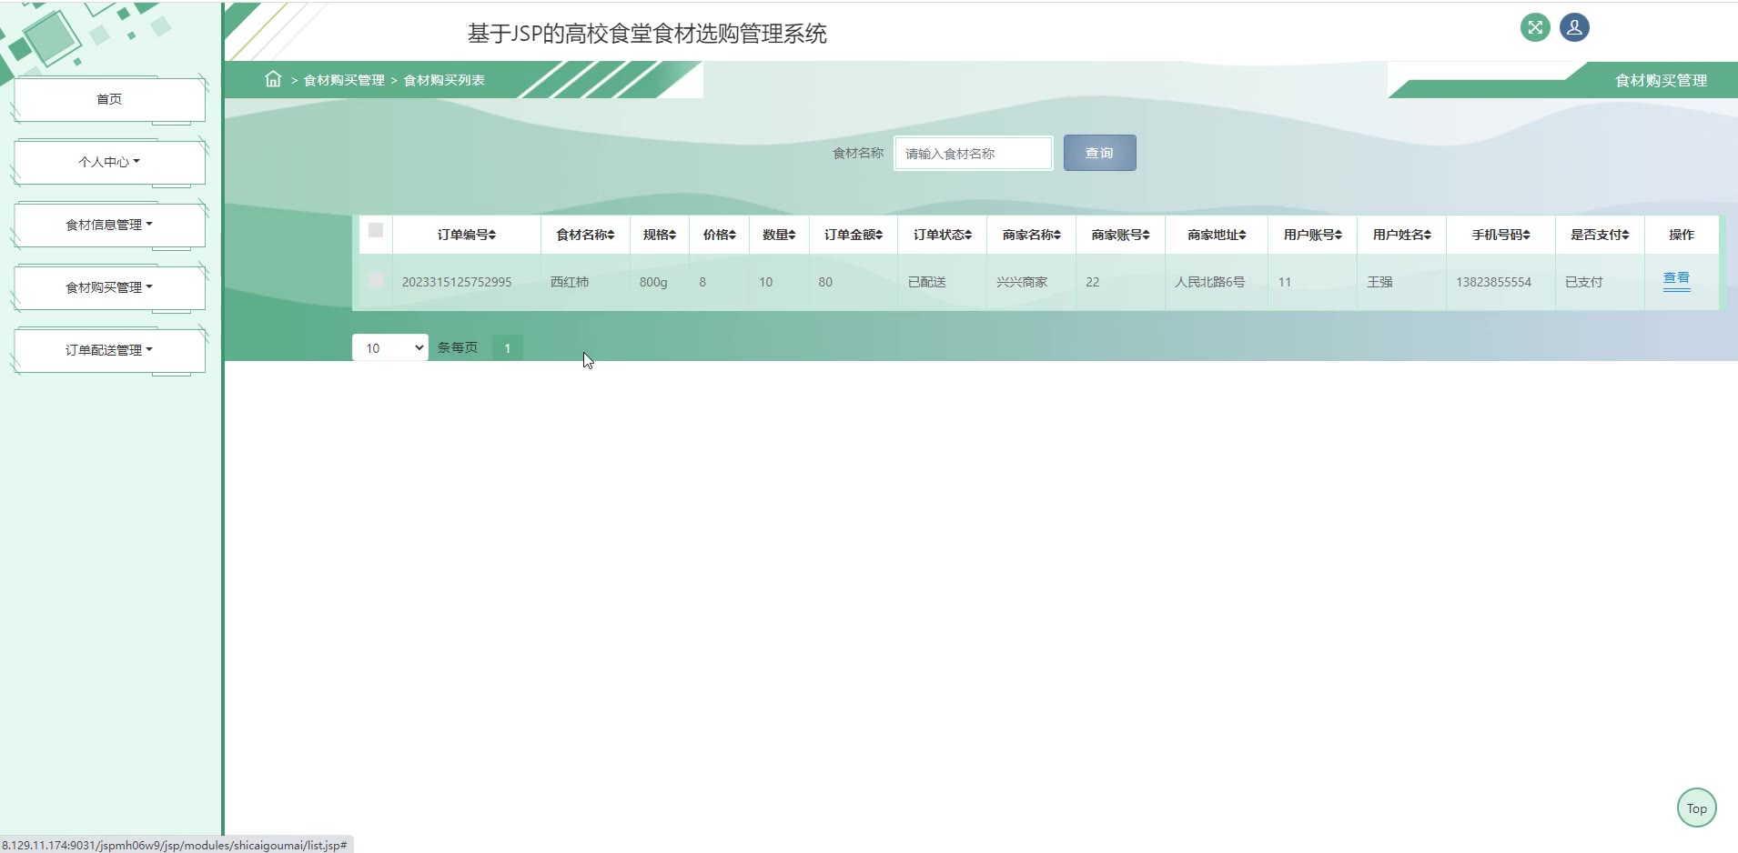
Task: Sort by 手机号码 column header
Action: point(1501,235)
